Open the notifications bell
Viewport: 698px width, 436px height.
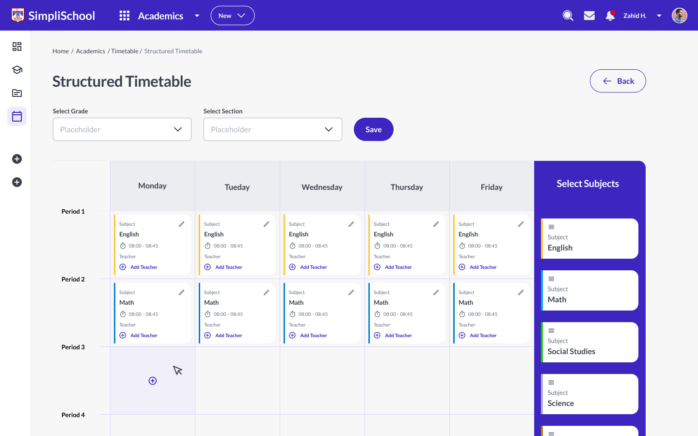tap(610, 16)
